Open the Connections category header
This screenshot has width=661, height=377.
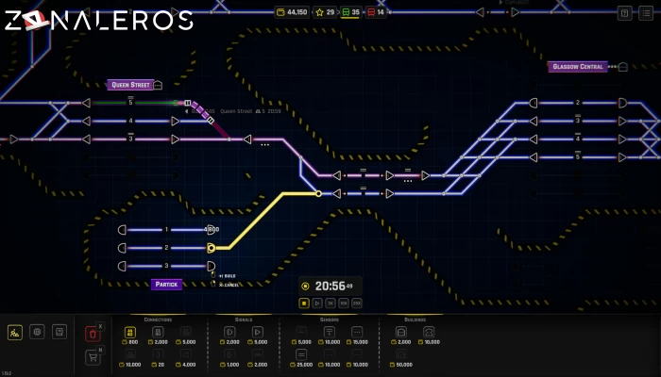click(x=158, y=320)
